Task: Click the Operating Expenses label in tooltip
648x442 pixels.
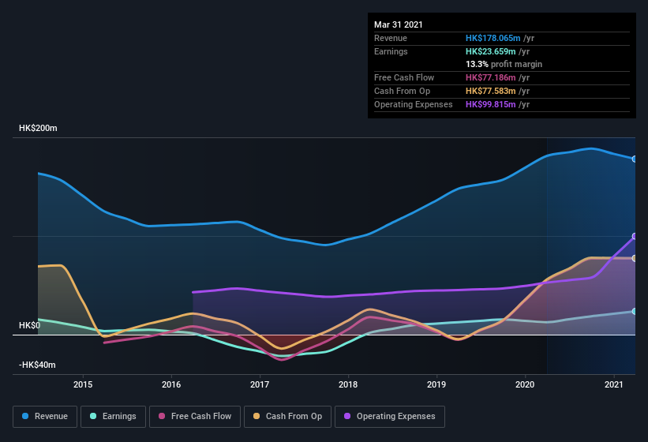Action: (x=414, y=104)
